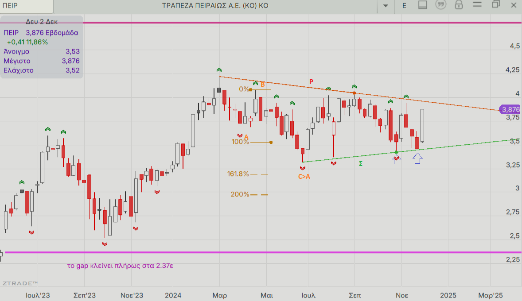Toggle the padlock chart lock icon
Viewport: 522px width, 301px height.
click(x=459, y=5)
